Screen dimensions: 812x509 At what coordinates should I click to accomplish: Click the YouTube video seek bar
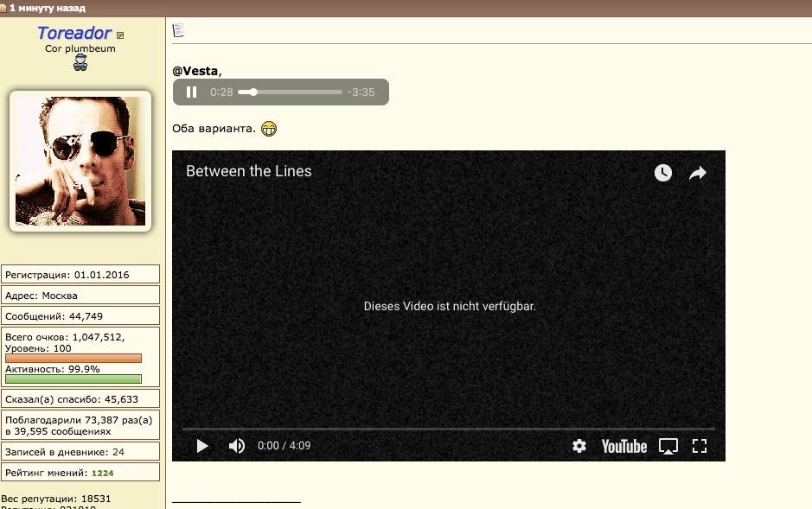coord(448,428)
